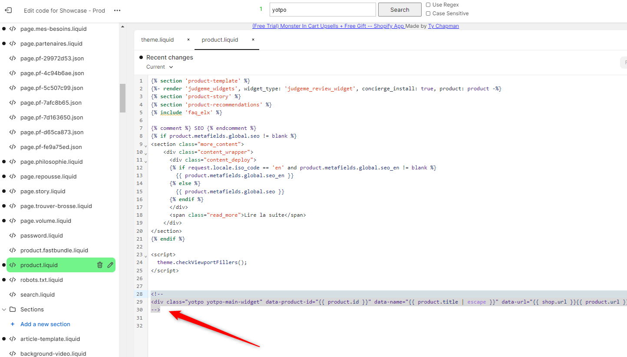Fold code at line 23 script tag

(146, 257)
